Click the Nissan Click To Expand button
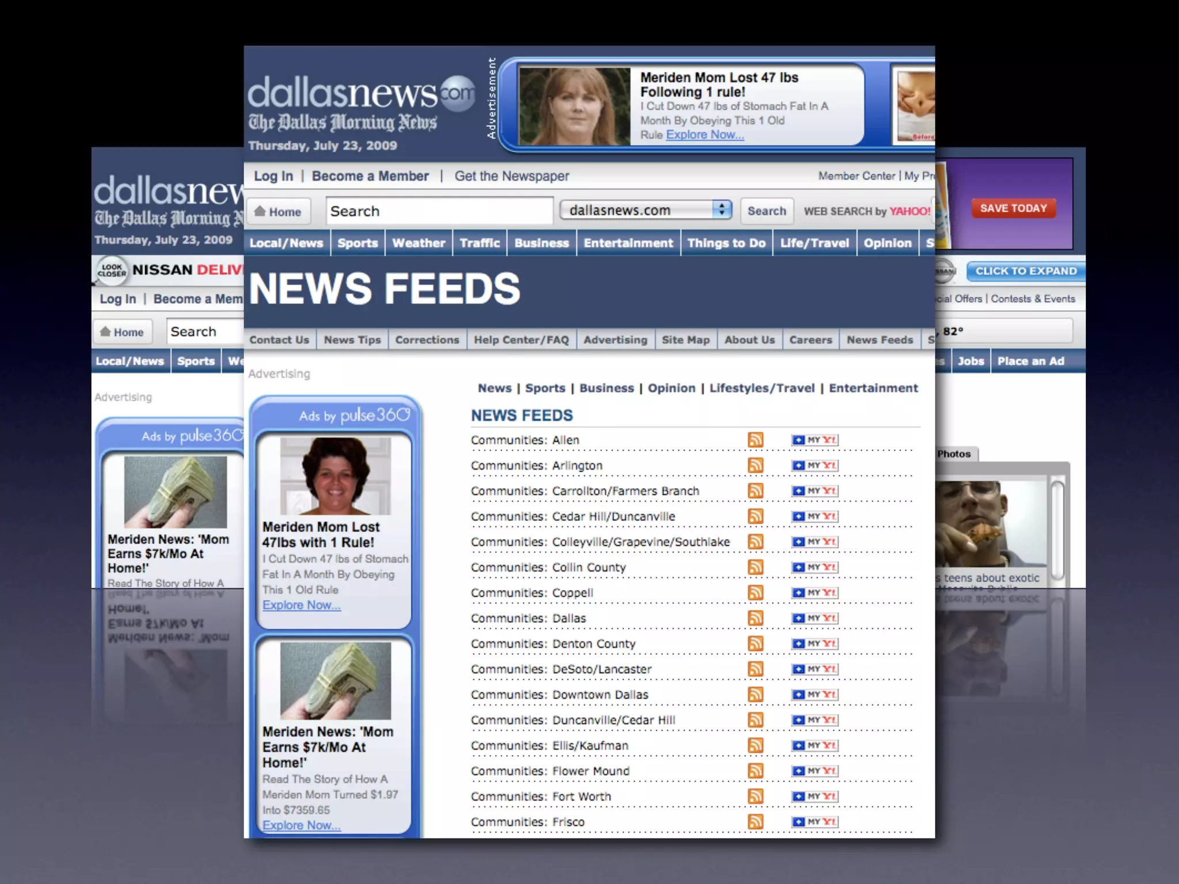The width and height of the screenshot is (1179, 884). [1025, 271]
